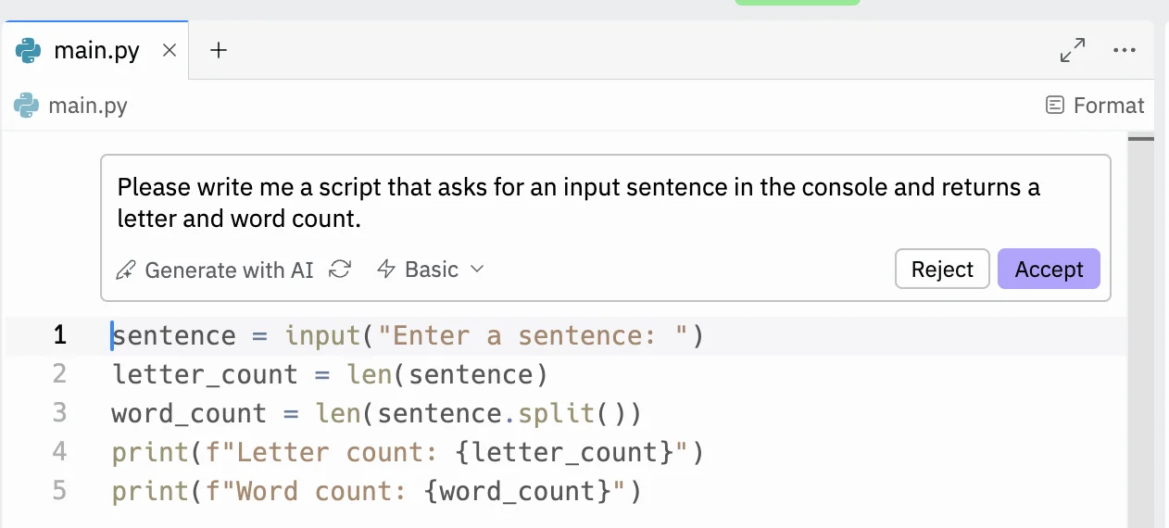Click "Enter a sentence: " string on line 1
The width and height of the screenshot is (1169, 528).
(534, 335)
